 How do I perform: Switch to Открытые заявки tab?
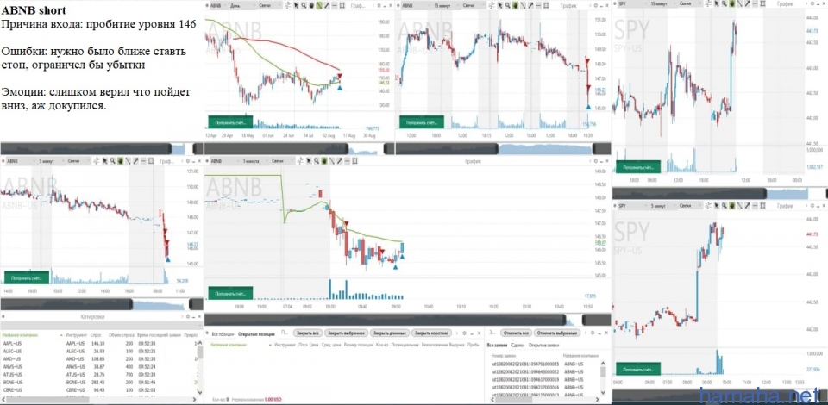pos(544,344)
